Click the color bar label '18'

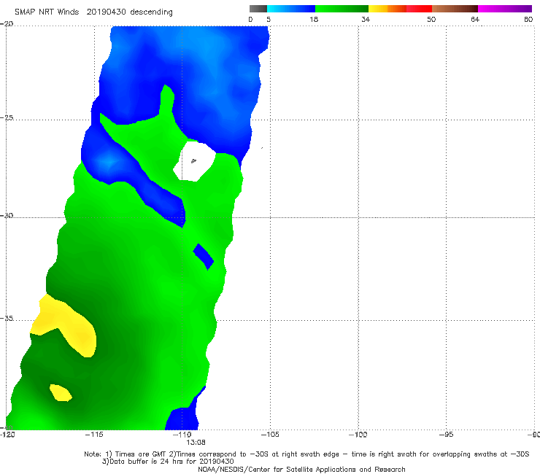coord(314,19)
